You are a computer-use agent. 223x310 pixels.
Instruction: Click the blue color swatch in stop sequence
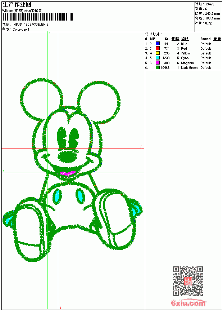158,44
